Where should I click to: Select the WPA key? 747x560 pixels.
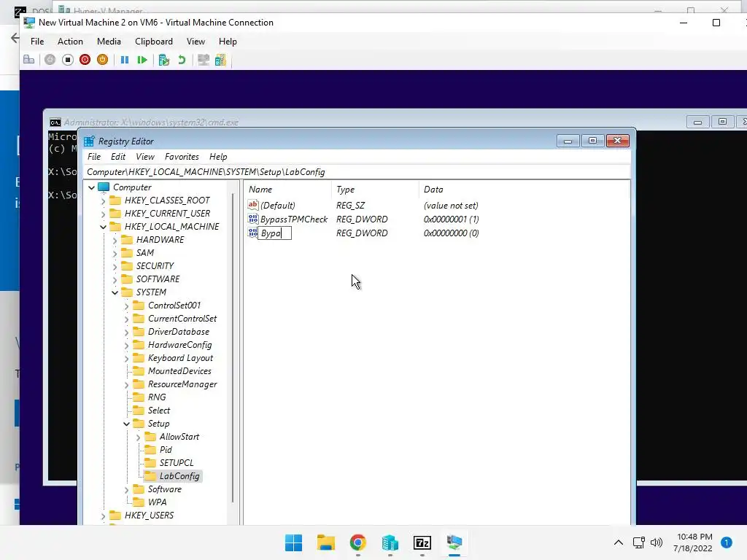pos(157,502)
